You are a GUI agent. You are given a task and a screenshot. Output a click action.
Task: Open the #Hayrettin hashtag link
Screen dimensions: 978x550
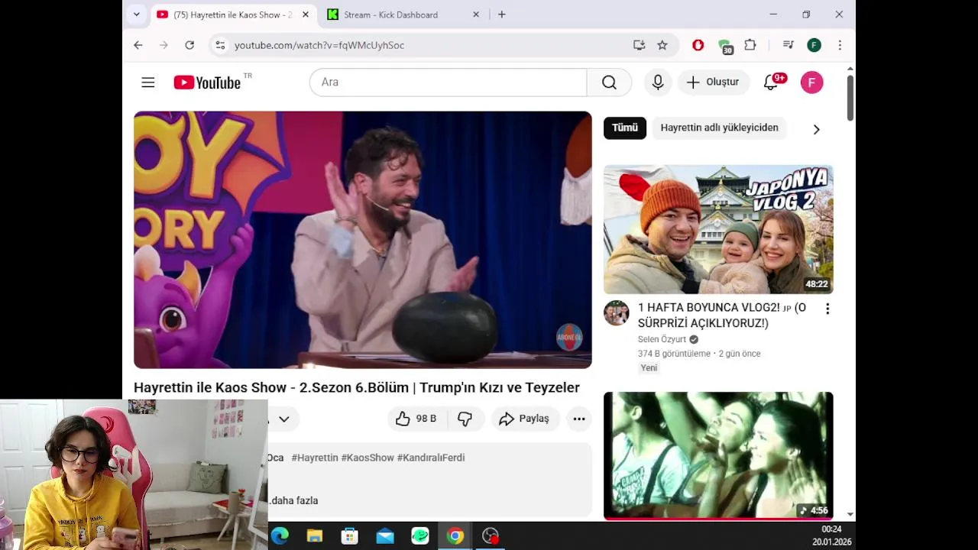tap(315, 458)
